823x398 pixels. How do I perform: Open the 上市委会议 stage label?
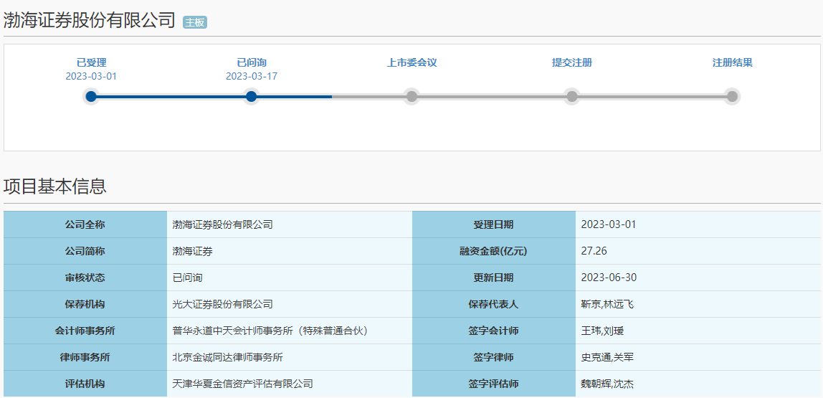pyautogui.click(x=412, y=62)
